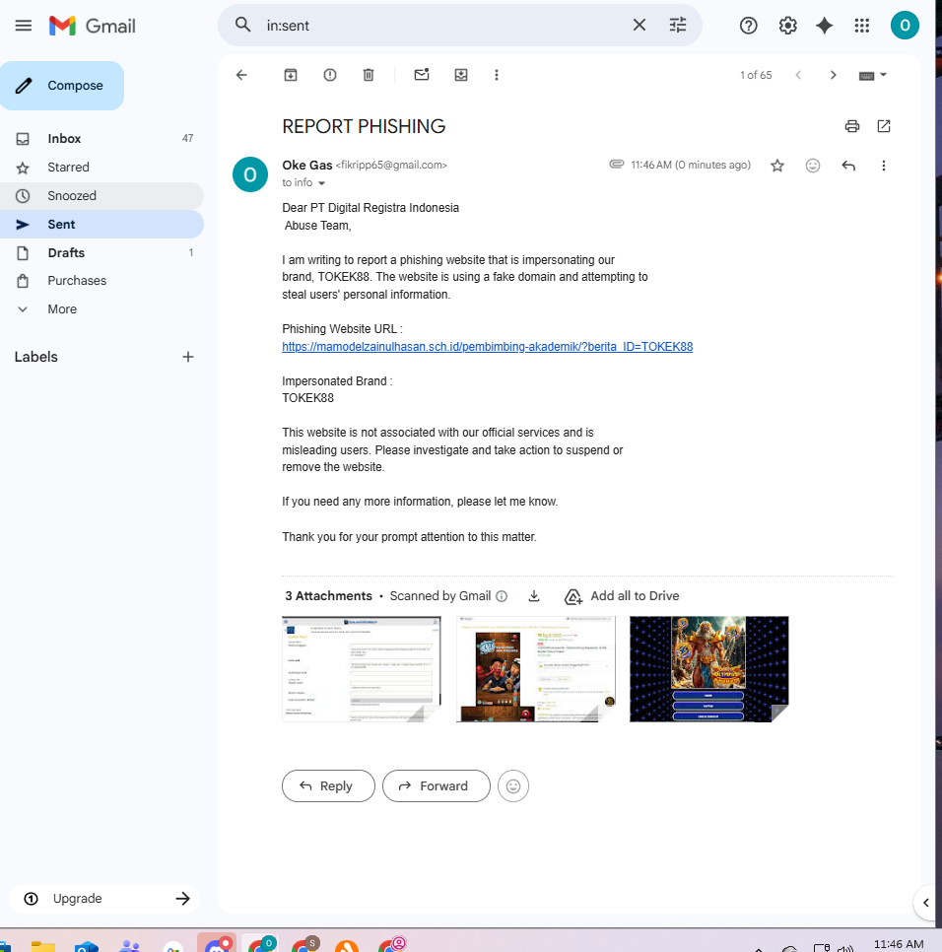Viewport: 942px width, 952px height.
Task: Open the toolbar More options menu
Action: (x=497, y=75)
